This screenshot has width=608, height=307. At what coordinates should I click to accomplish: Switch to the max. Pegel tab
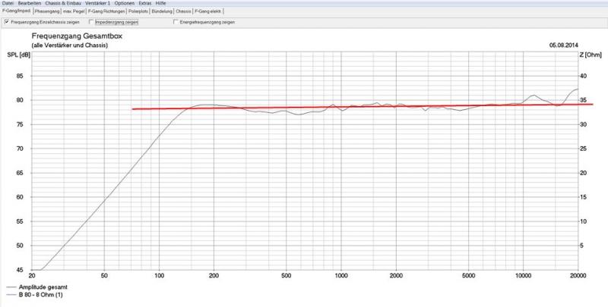click(73, 11)
